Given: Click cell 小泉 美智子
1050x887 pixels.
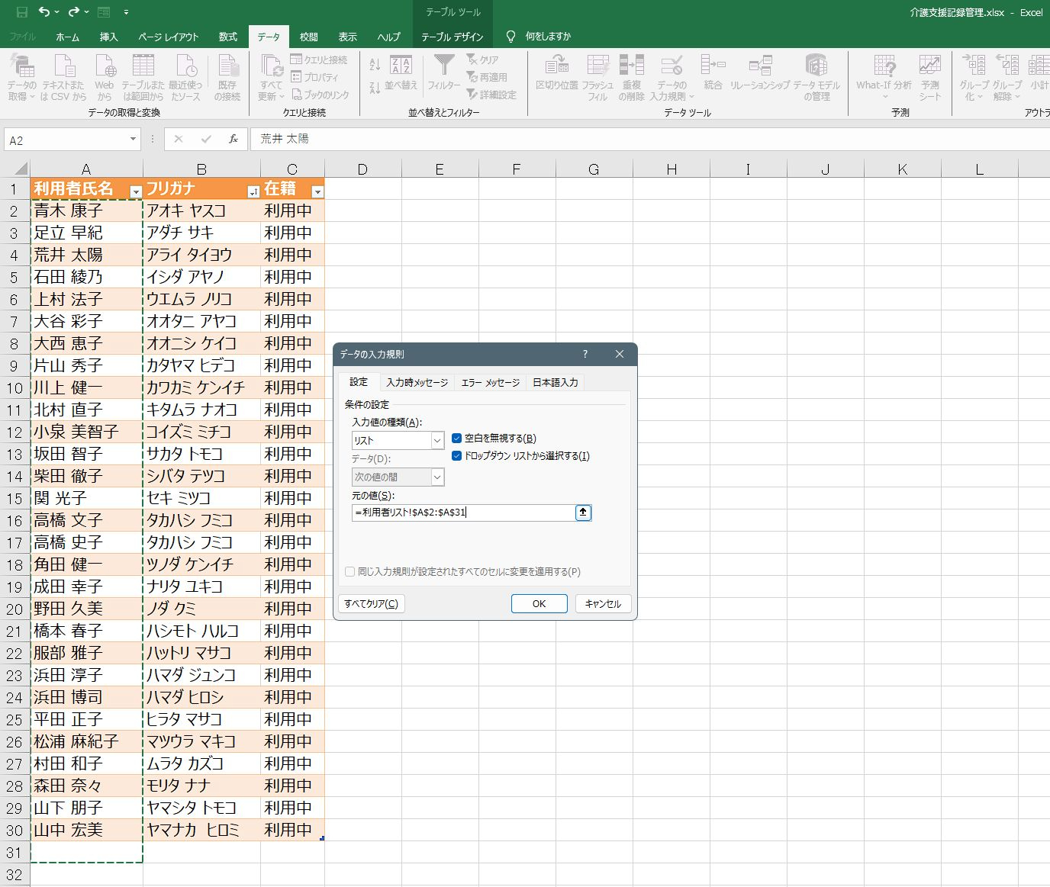Looking at the screenshot, I should click(x=86, y=432).
